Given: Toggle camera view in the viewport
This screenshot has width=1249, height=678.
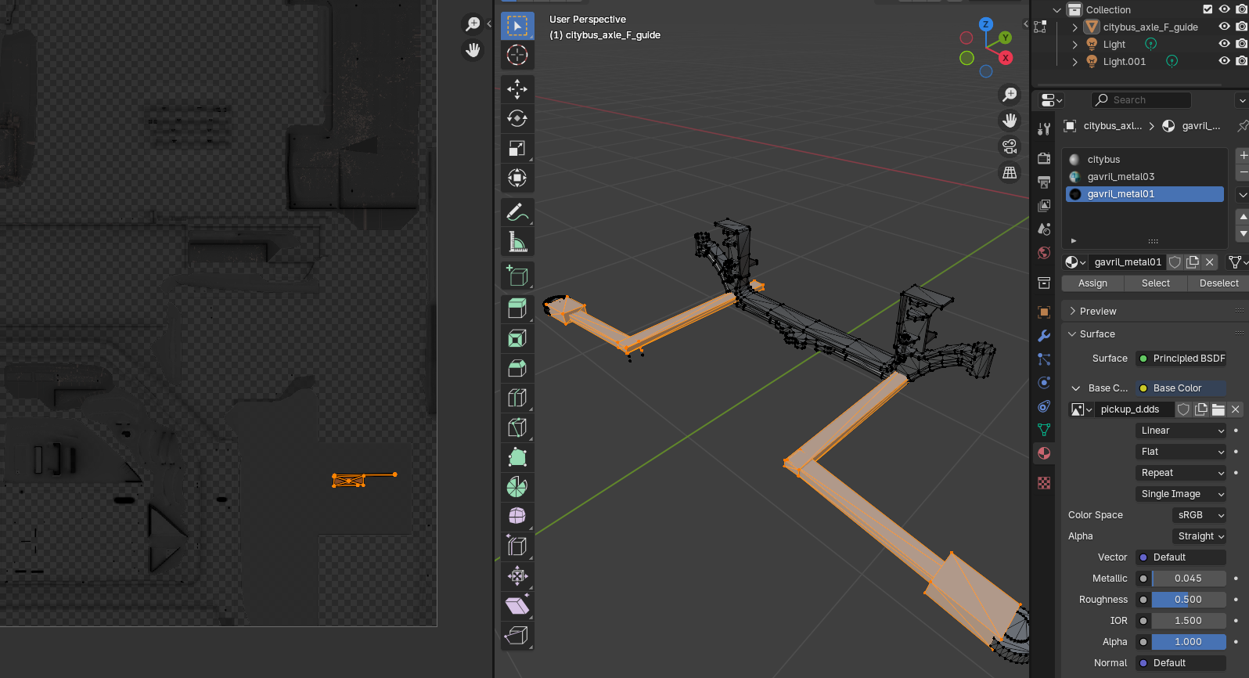Looking at the screenshot, I should click(x=1010, y=146).
